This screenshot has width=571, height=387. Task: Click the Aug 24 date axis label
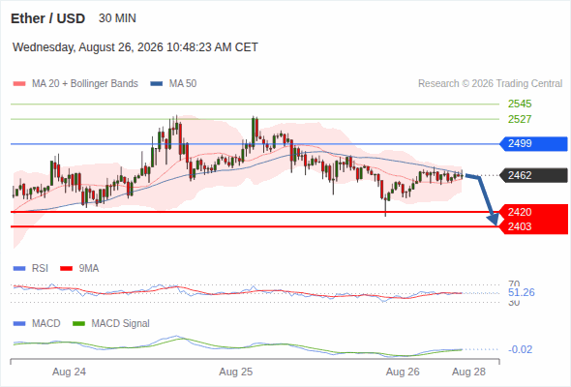point(69,372)
